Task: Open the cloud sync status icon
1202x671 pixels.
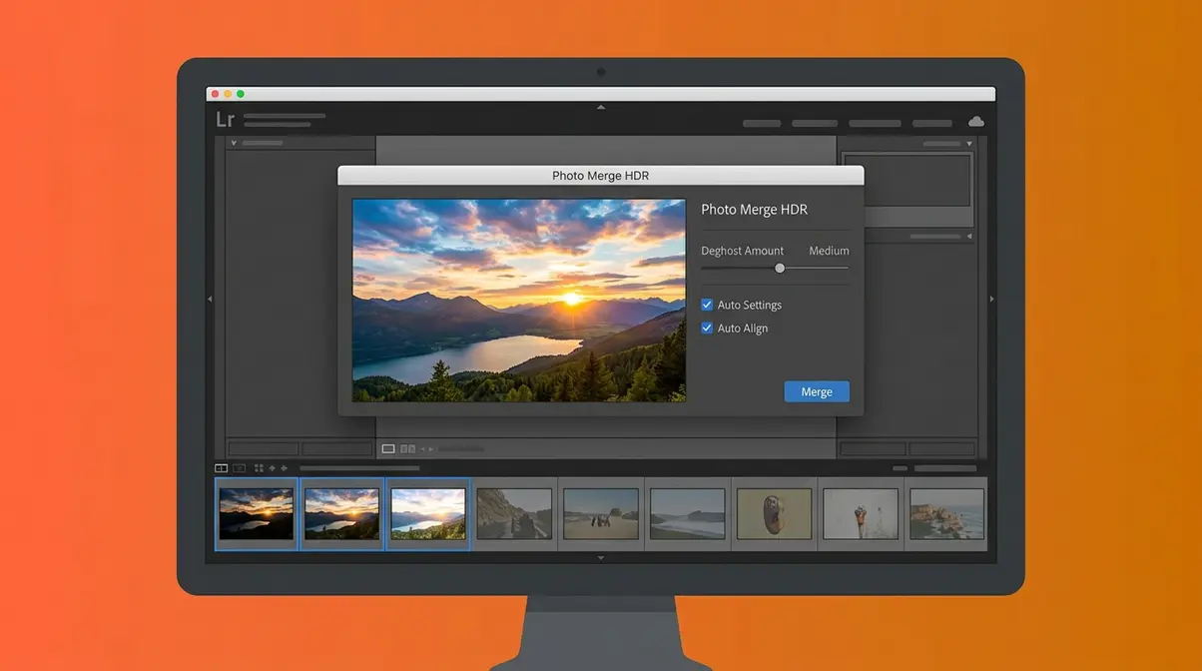Action: click(976, 122)
